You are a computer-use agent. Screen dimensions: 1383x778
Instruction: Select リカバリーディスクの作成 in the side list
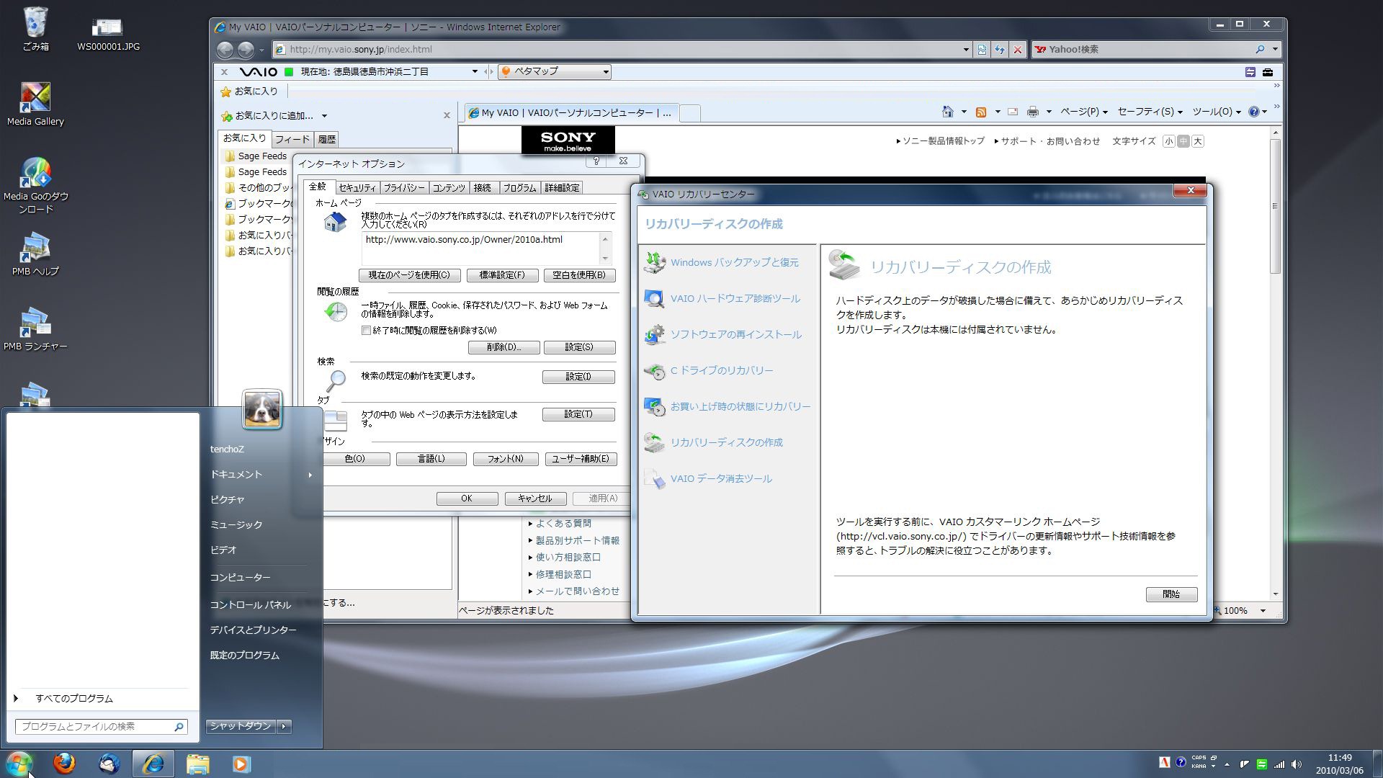point(713,442)
